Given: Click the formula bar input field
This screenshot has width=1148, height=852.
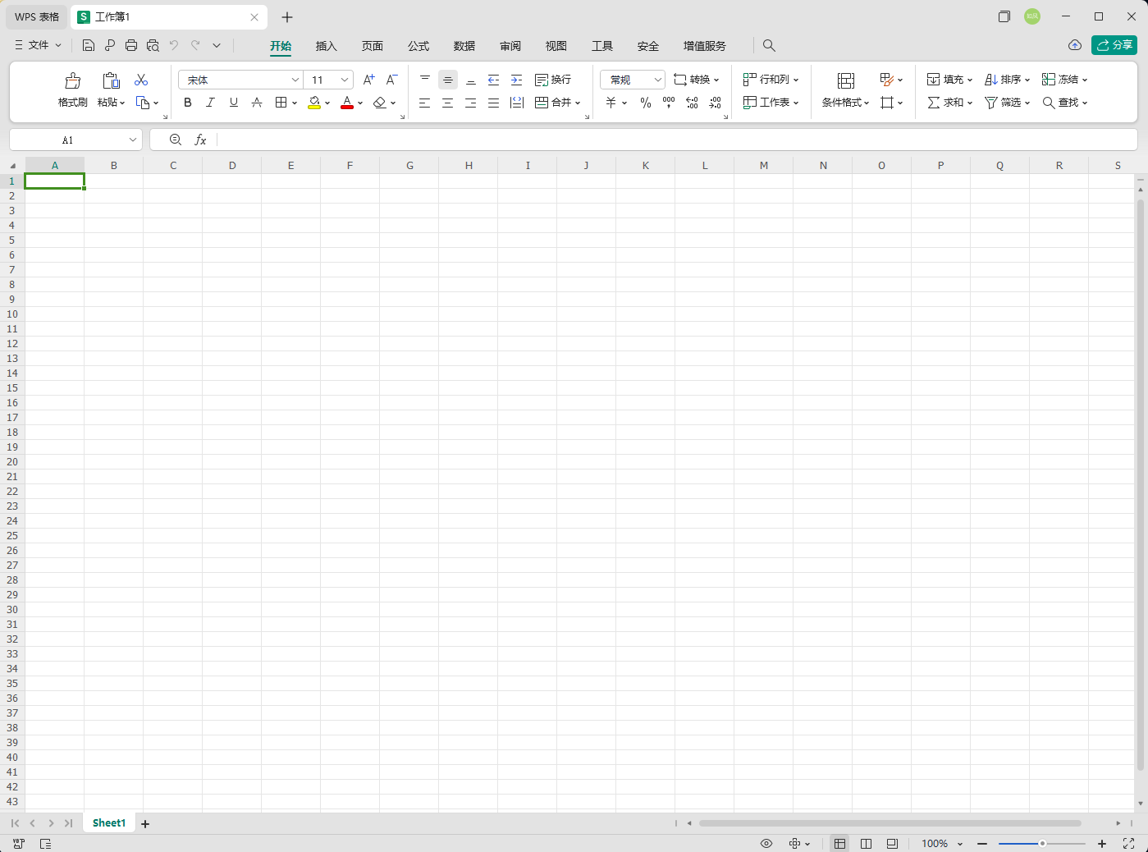Looking at the screenshot, I should pyautogui.click(x=676, y=140).
